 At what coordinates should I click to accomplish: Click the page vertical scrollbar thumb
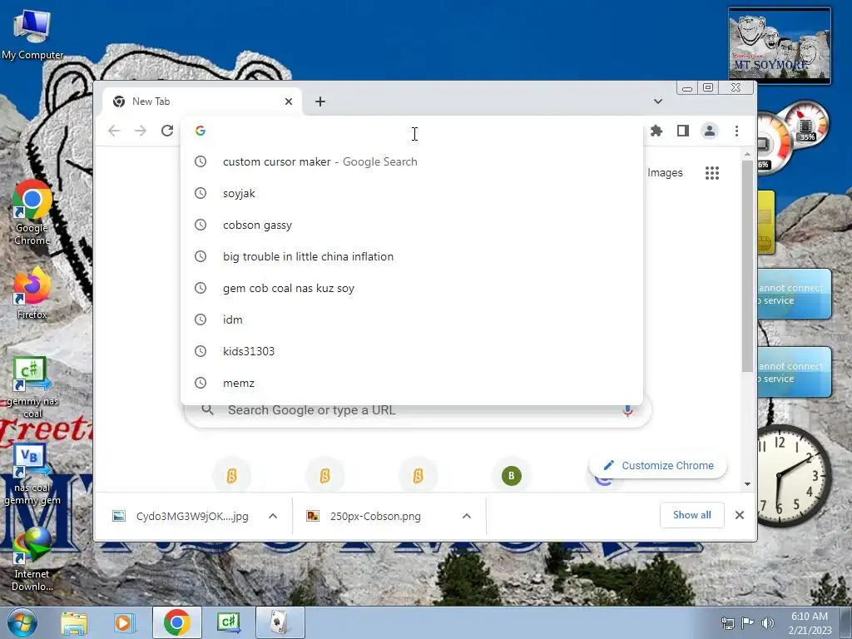click(748, 266)
